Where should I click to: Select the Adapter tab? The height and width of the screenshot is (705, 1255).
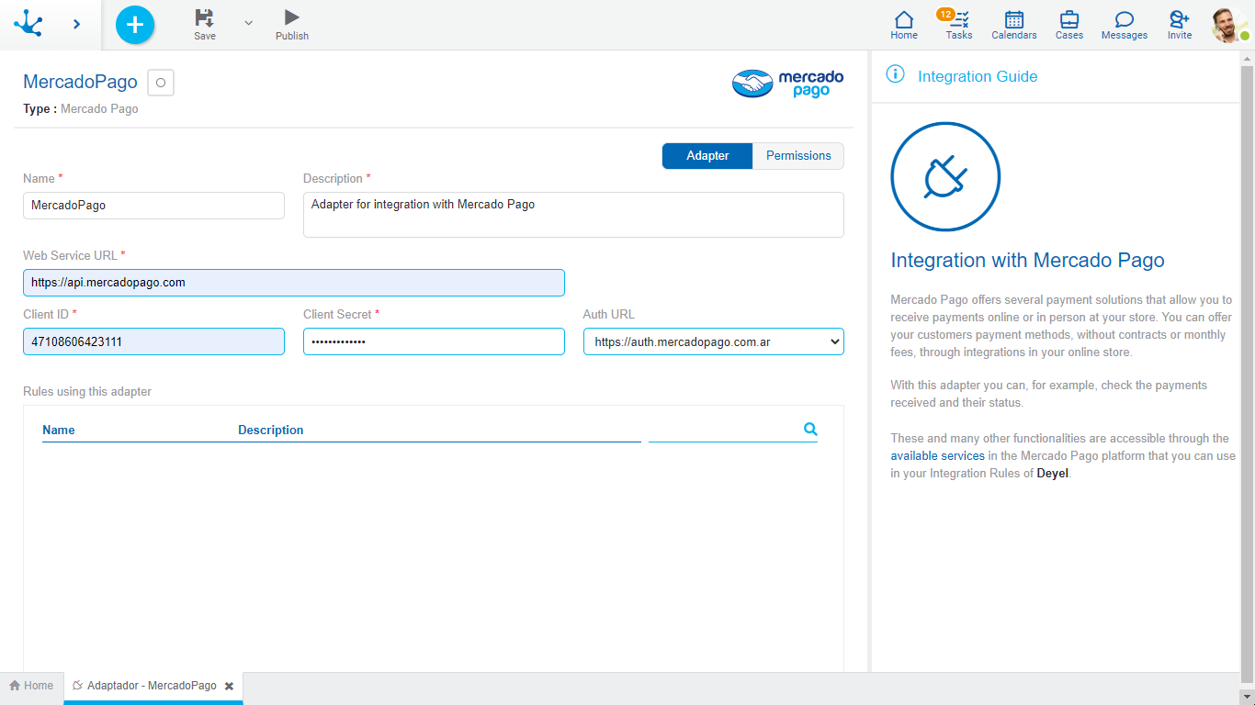pyautogui.click(x=707, y=156)
